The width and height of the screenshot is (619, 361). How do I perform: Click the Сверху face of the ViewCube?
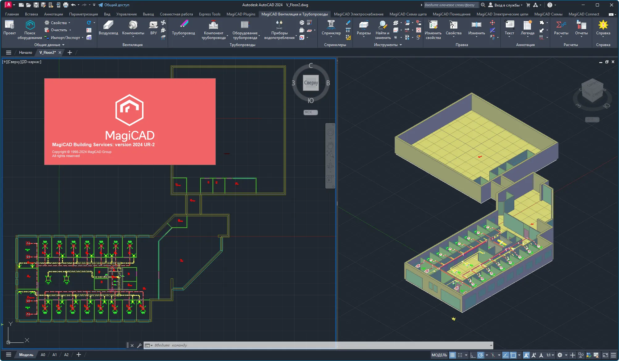pyautogui.click(x=311, y=83)
